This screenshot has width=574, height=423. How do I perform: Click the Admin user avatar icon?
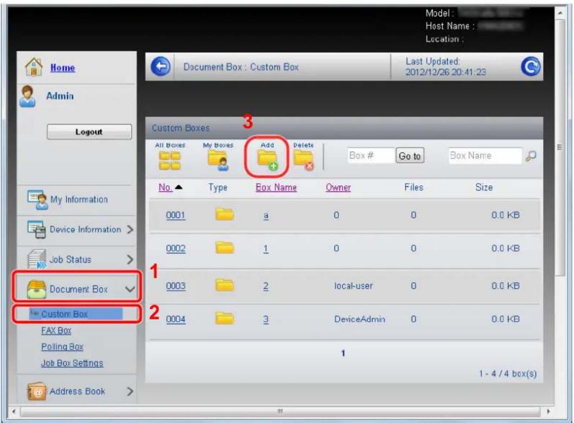(x=28, y=96)
